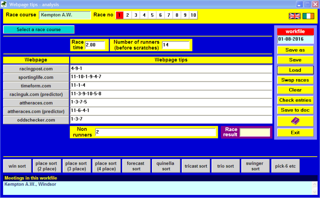Open race number 7

click(169, 15)
